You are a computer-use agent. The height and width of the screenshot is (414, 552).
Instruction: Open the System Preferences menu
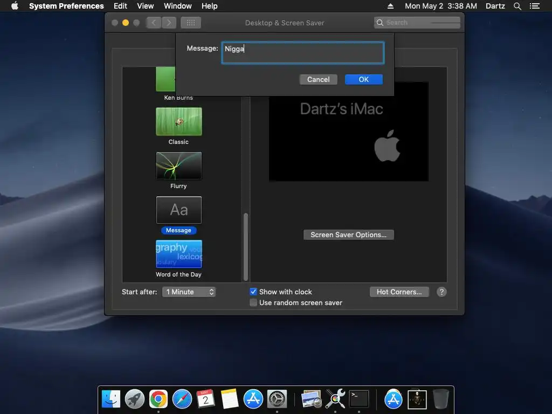pos(66,6)
